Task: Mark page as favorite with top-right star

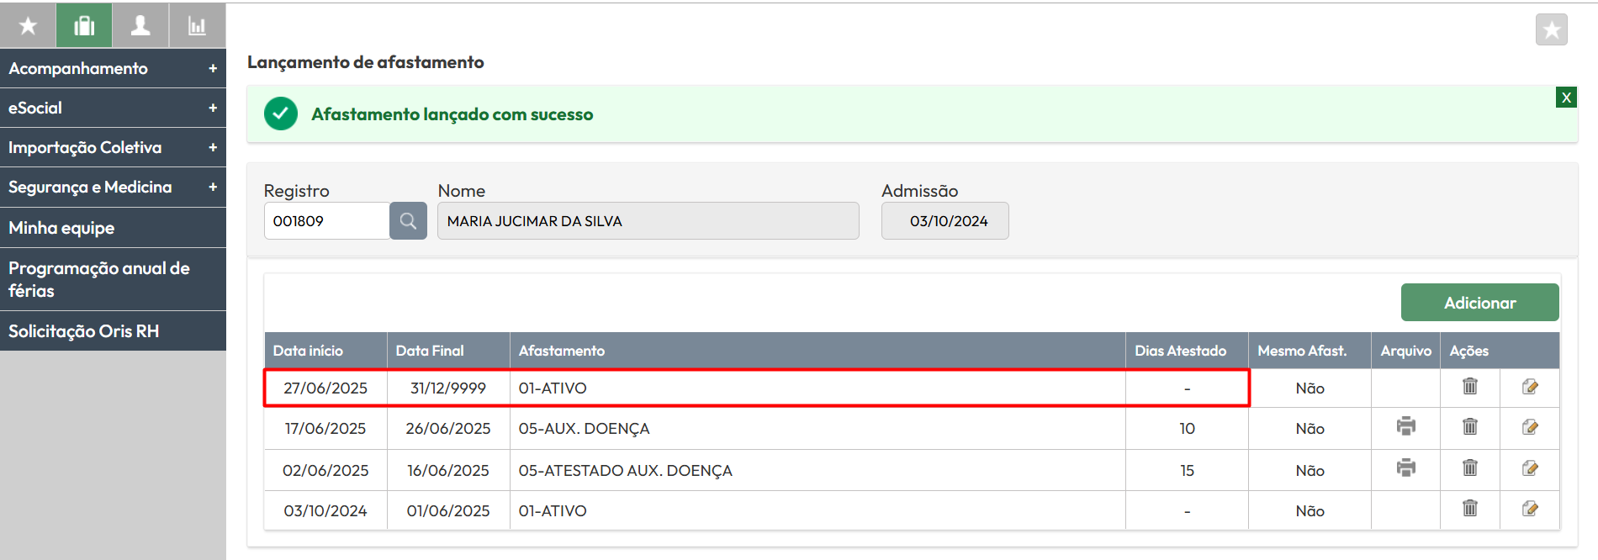Action: click(x=1551, y=30)
